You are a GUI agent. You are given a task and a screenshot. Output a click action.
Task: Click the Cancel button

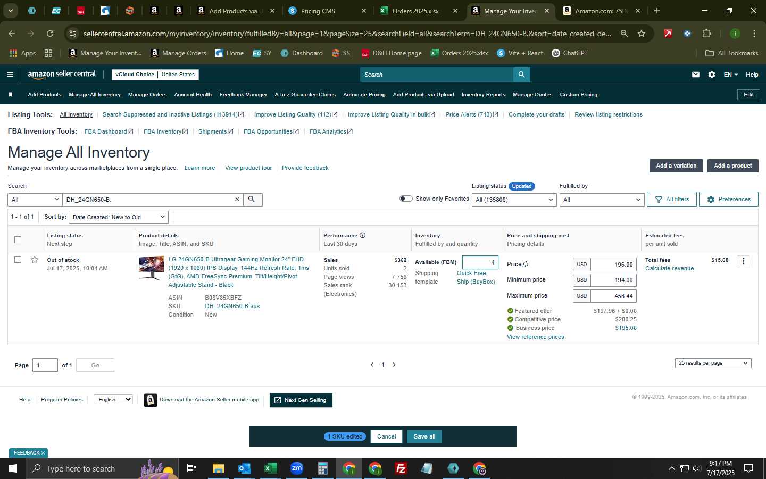(x=386, y=436)
